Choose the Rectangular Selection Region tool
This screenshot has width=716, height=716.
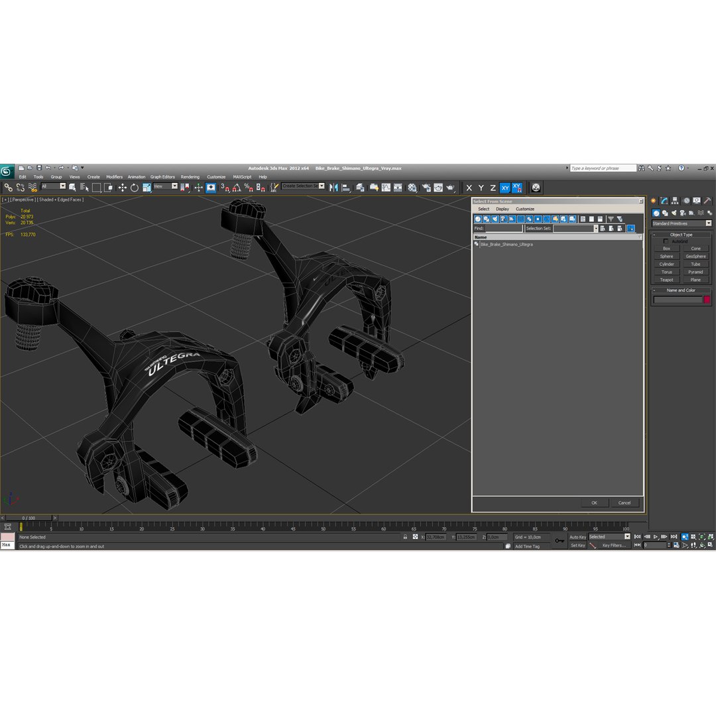pos(96,188)
